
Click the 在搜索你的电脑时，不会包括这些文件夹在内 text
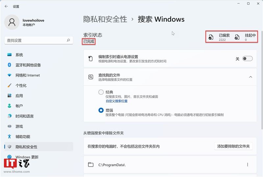coord(124,147)
